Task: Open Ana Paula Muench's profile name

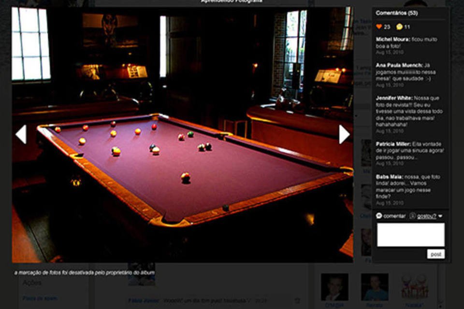Action: [x=399, y=65]
